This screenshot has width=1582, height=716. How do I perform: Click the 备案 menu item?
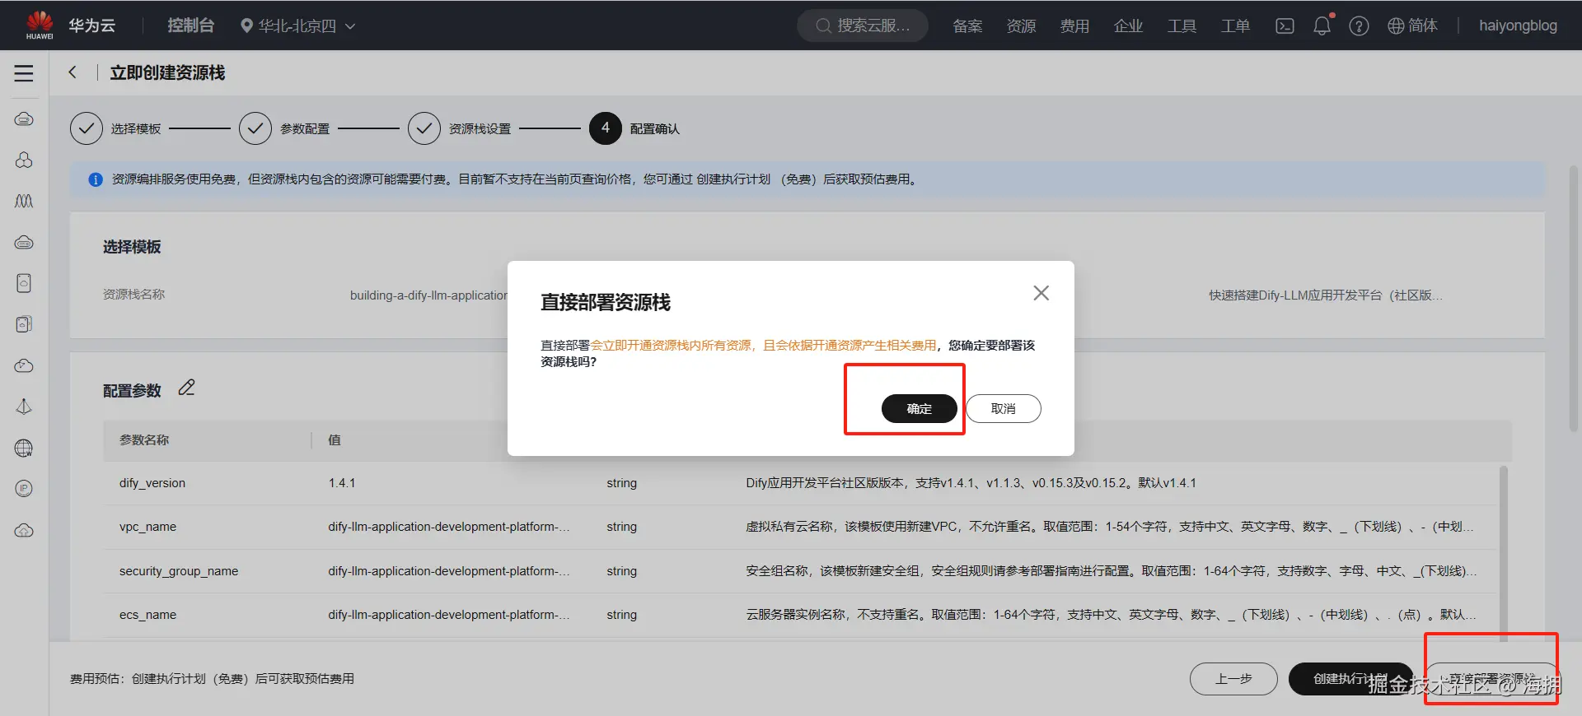pos(967,26)
